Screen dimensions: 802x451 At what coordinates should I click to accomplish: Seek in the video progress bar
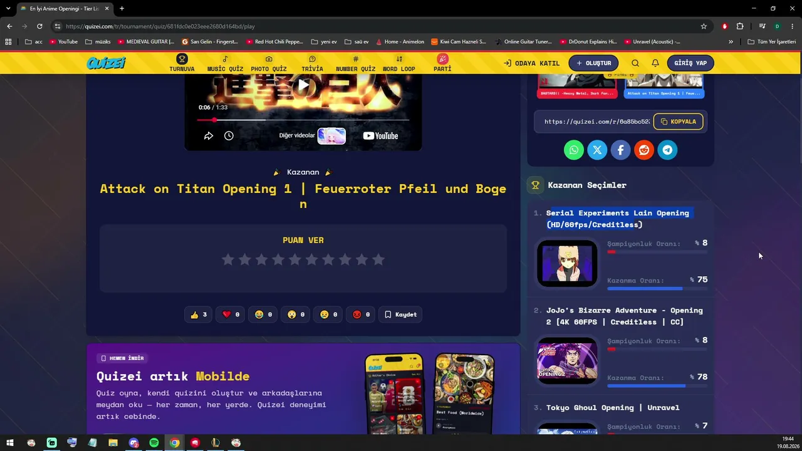(303, 120)
